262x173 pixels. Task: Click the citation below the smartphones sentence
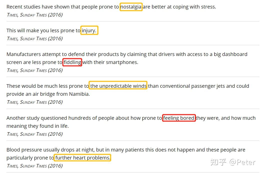[34, 70]
